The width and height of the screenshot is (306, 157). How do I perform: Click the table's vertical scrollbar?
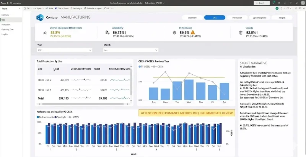pyautogui.click(x=131, y=82)
